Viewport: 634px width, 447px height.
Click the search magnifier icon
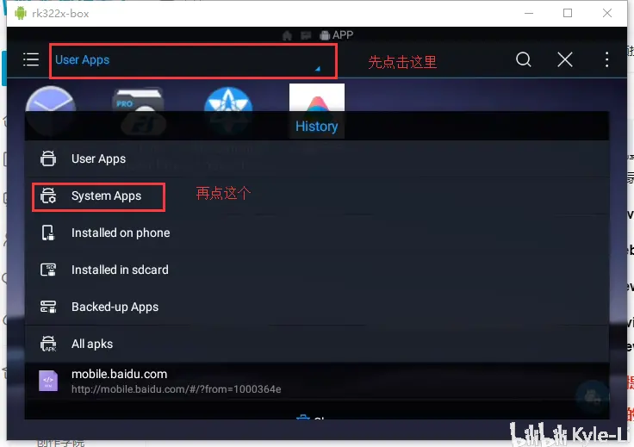click(523, 59)
